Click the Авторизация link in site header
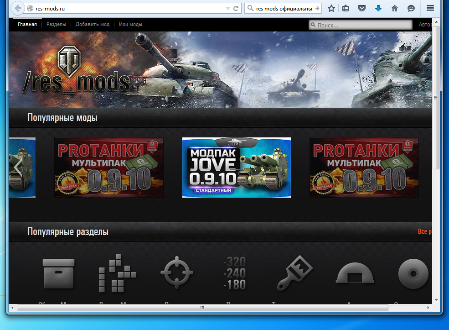This screenshot has width=449, height=330. (425, 25)
